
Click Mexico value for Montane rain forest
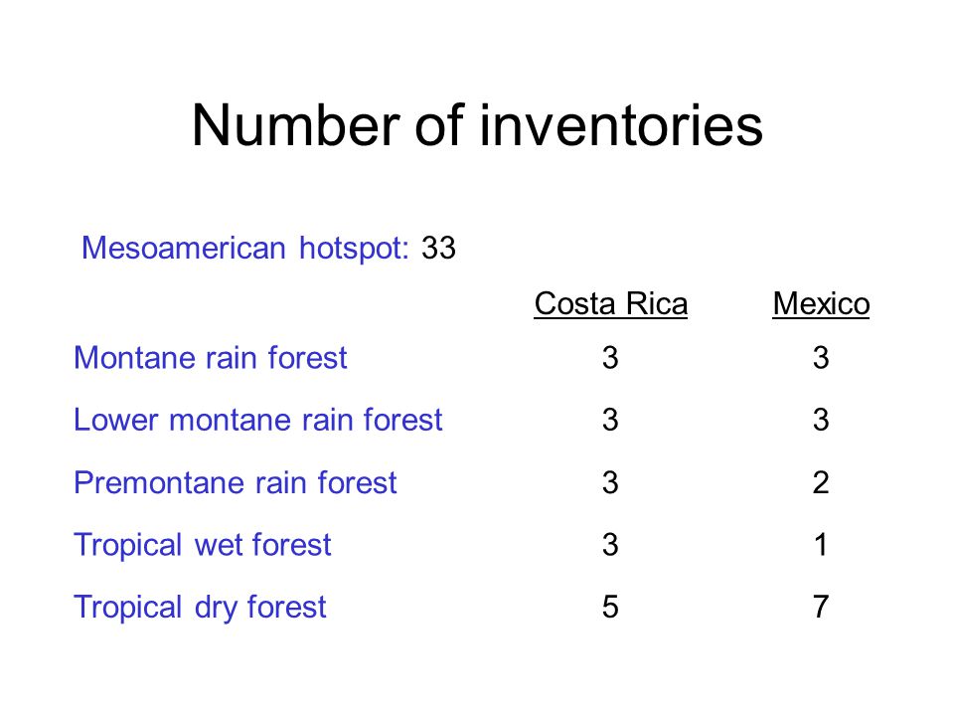point(821,358)
